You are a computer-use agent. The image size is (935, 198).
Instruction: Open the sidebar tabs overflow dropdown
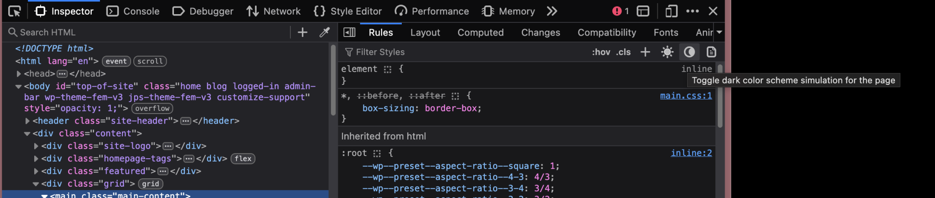(x=719, y=32)
